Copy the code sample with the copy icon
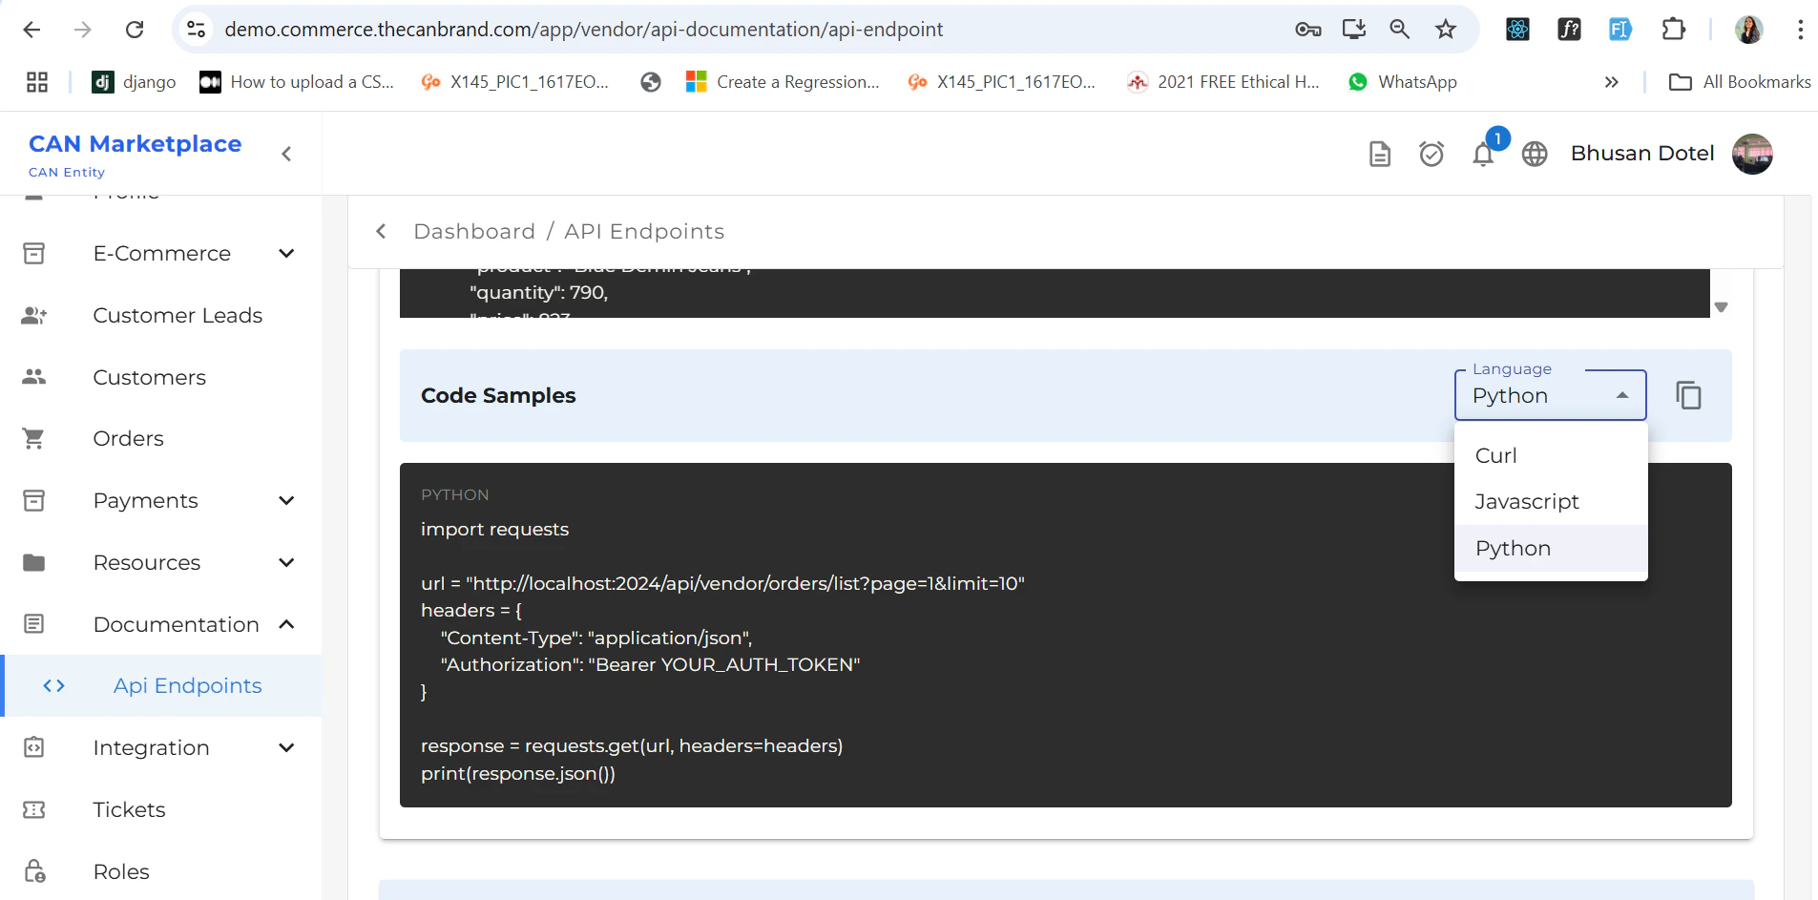Viewport: 1818px width, 900px height. pos(1688,395)
